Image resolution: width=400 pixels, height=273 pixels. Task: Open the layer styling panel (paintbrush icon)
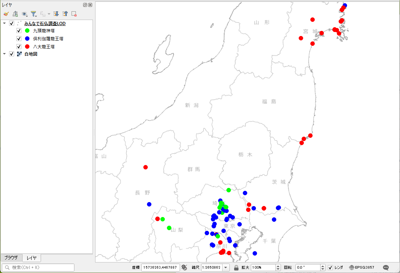click(6, 14)
